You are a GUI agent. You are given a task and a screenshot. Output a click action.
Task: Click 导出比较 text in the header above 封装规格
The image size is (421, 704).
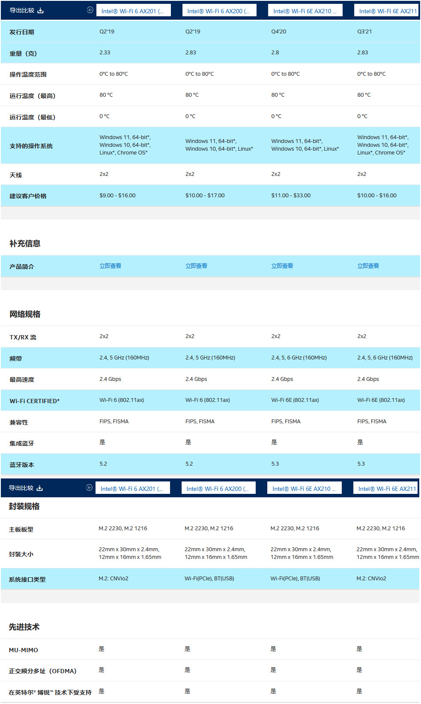(x=21, y=488)
